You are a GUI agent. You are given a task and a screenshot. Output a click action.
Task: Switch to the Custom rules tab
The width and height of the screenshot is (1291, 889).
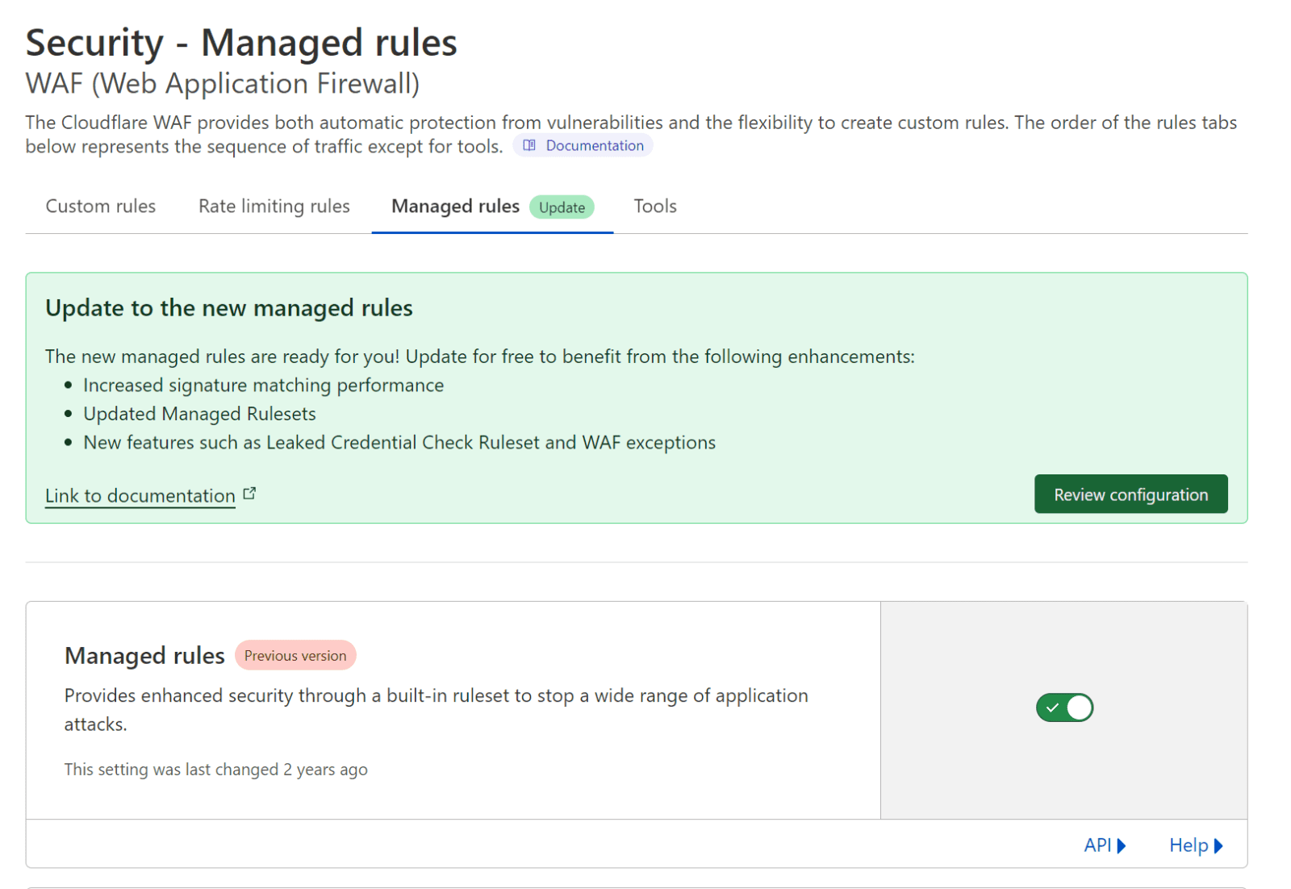tap(100, 206)
